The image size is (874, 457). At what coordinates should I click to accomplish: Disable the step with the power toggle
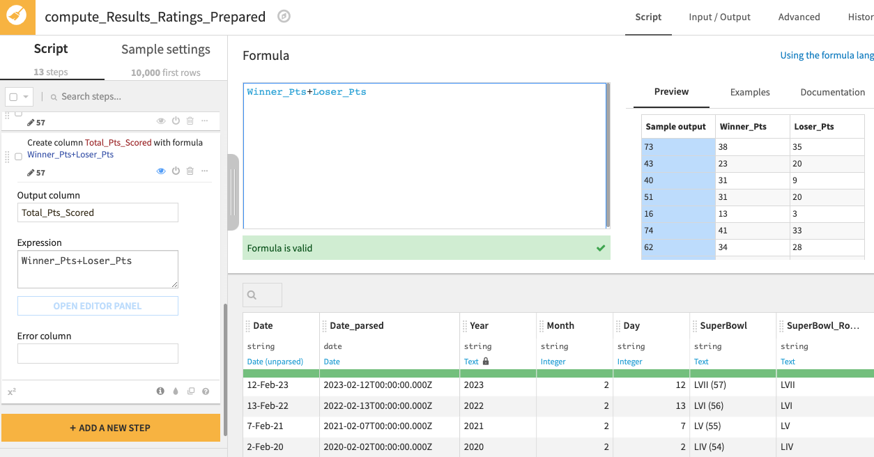click(176, 171)
